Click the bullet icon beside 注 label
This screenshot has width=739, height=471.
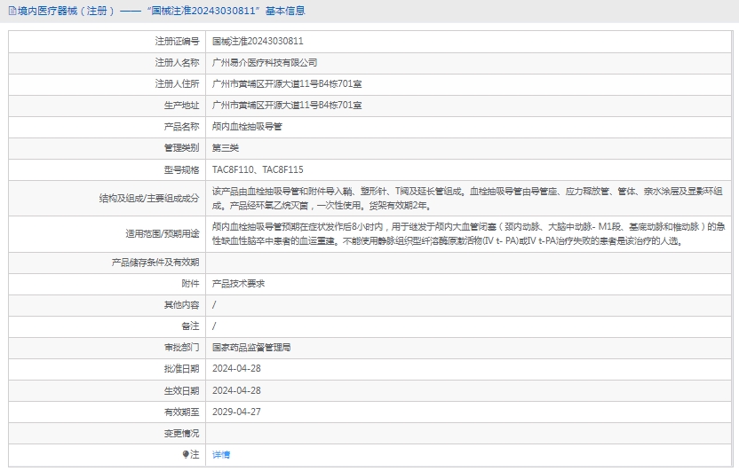[x=186, y=454]
